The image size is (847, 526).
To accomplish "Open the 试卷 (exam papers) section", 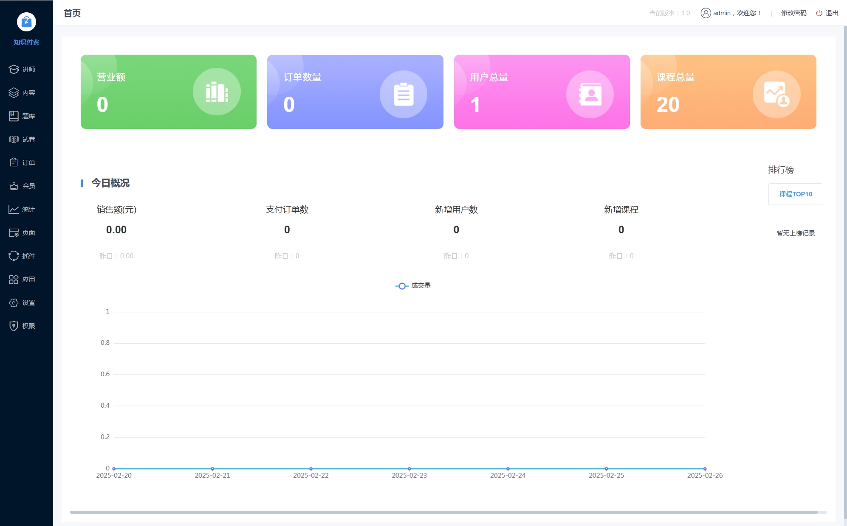I will (x=26, y=139).
